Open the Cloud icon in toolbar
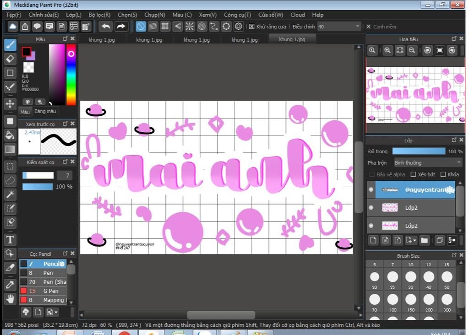 (x=12, y=27)
